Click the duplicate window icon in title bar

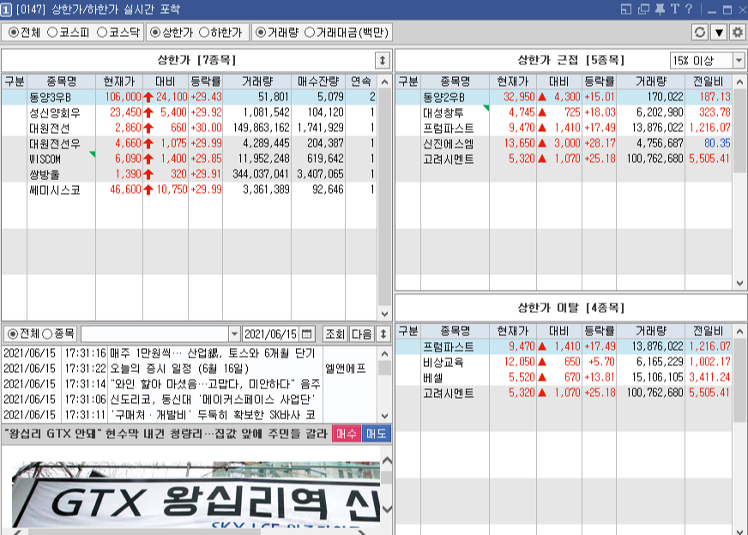[643, 9]
